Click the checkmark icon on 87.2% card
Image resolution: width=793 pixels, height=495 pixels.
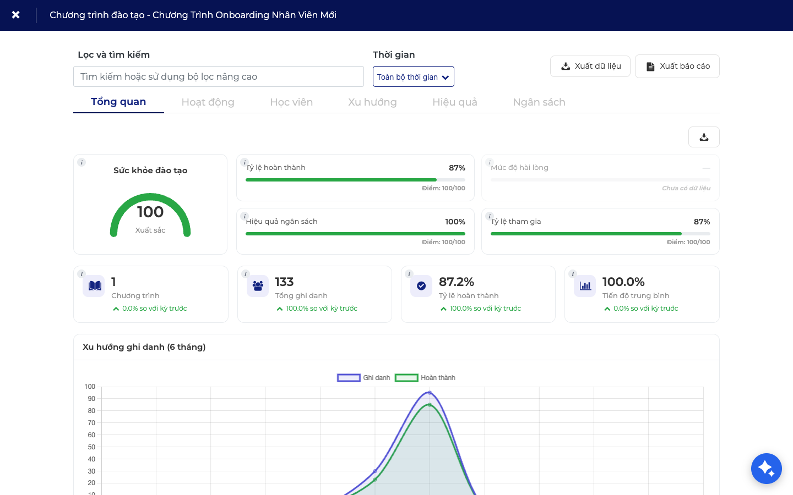(421, 286)
